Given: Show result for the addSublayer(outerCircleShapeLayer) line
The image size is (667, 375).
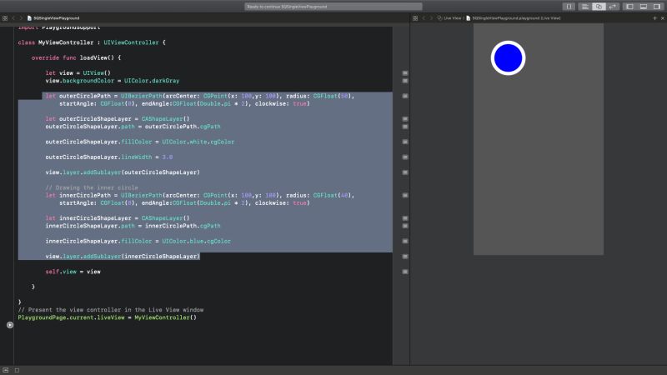Looking at the screenshot, I should coord(405,172).
